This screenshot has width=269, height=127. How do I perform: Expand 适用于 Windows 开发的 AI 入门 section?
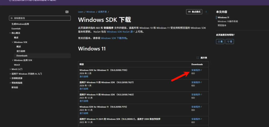(x=10, y=74)
